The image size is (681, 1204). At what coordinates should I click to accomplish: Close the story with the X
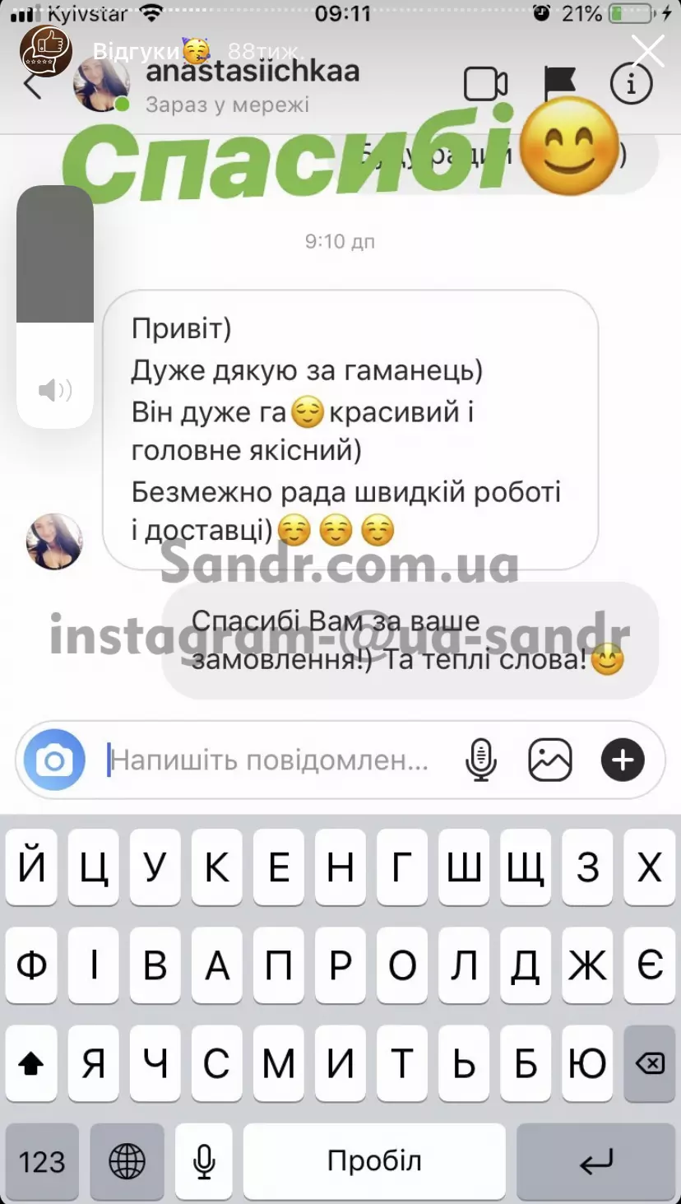click(648, 51)
